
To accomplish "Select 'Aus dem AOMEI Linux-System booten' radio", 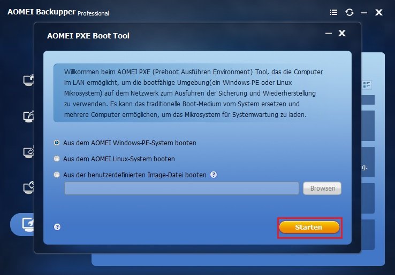I will 57,159.
